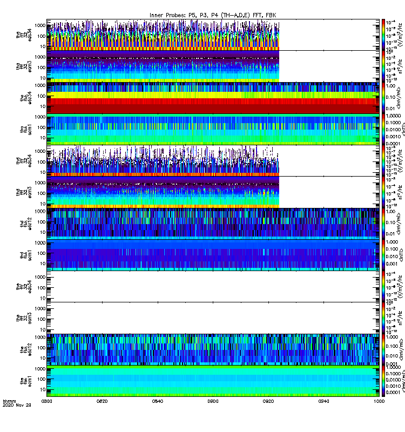The image size is (405, 432).
Task: Click '10' frequency tick of the fbk scm1 panel
Action: pyautogui.click(x=43, y=389)
